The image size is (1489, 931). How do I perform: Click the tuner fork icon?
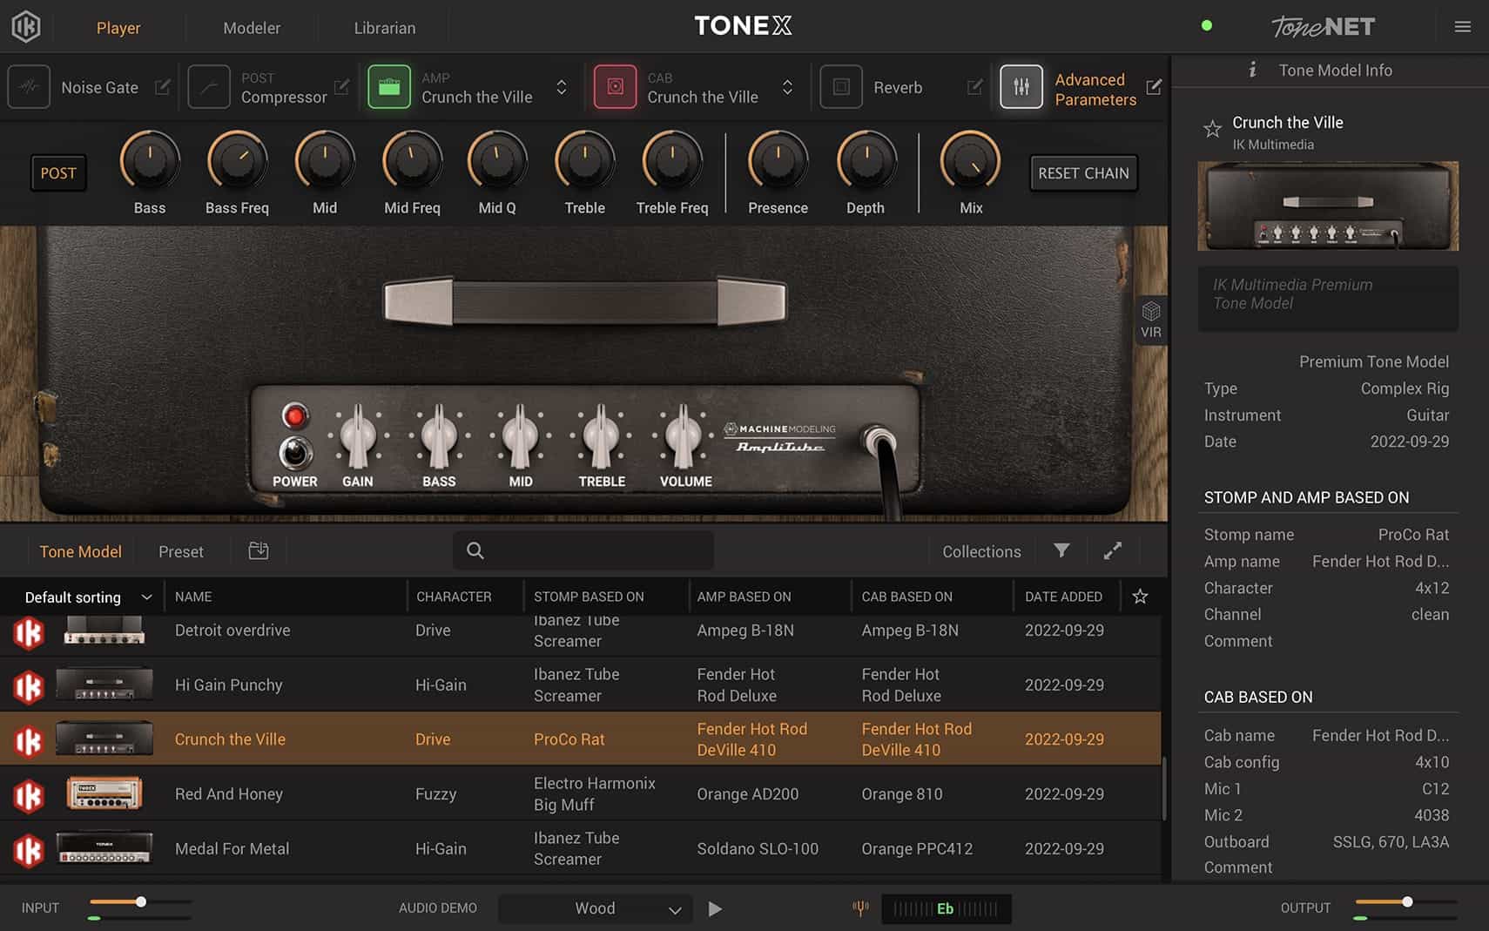[x=860, y=908]
